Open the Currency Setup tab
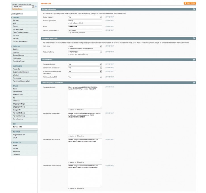 click(24, 29)
